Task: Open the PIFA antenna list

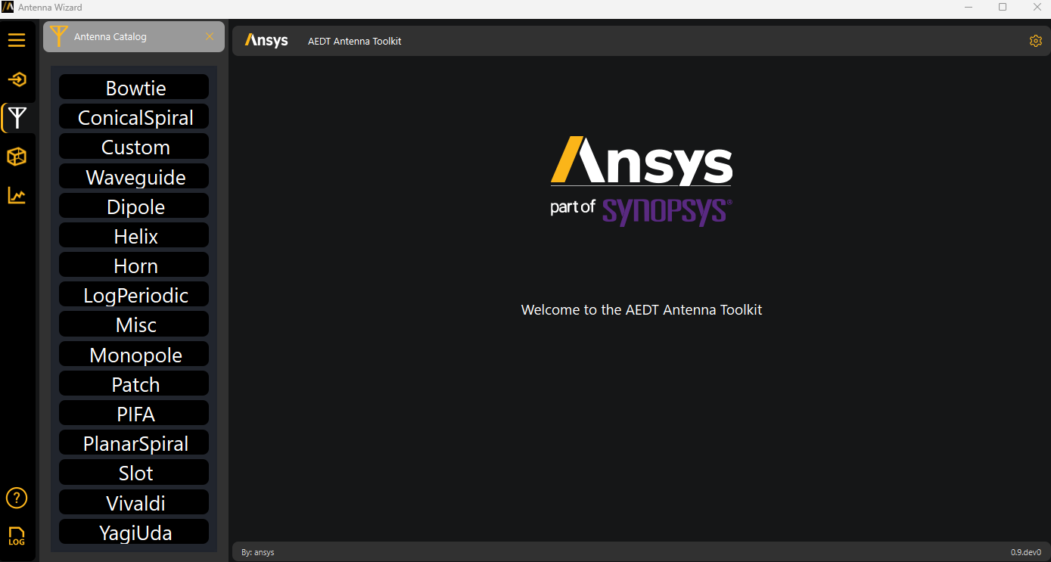Action: 134,413
